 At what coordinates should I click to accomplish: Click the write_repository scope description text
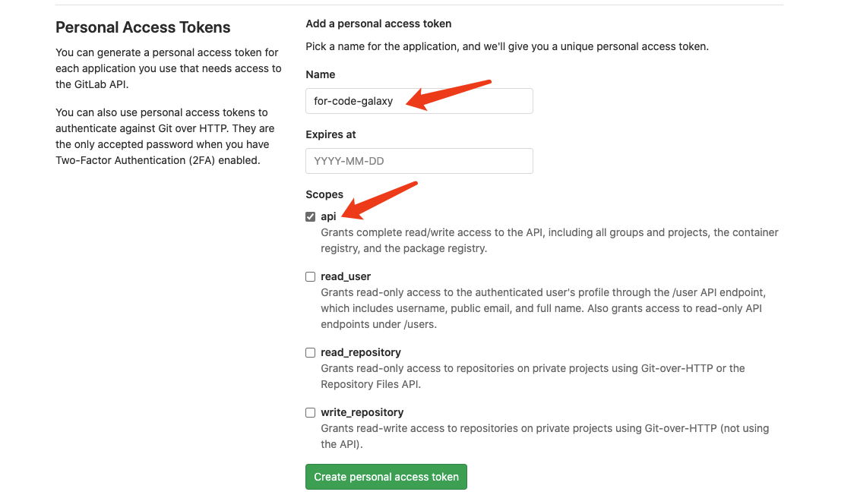[544, 436]
